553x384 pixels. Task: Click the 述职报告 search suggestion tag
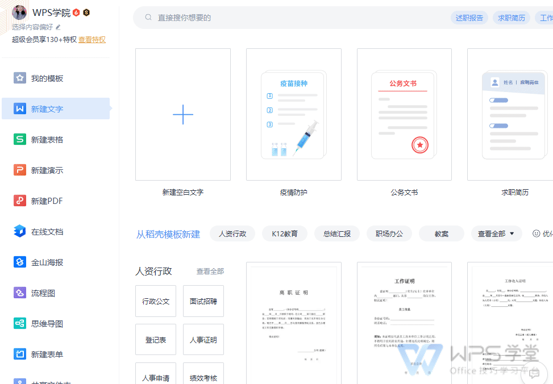click(469, 18)
